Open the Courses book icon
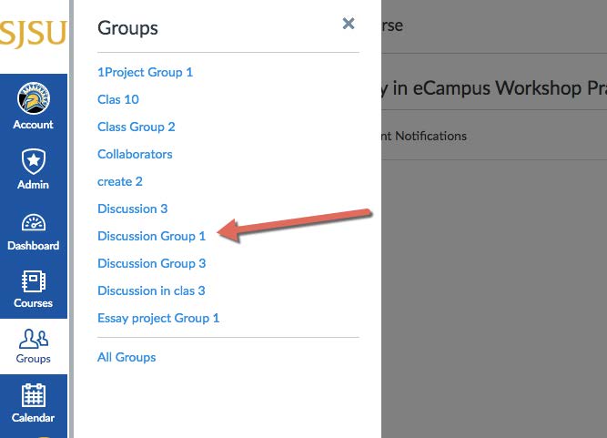The height and width of the screenshot is (438, 607). [34, 282]
